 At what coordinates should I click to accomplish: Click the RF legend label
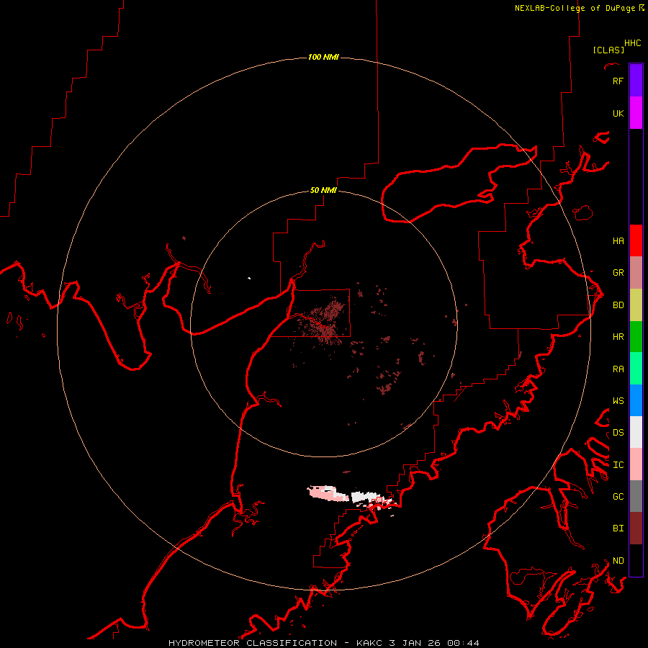point(618,81)
